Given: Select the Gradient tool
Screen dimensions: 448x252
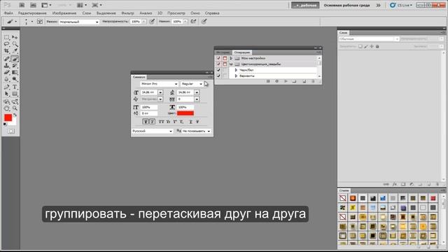Looking at the screenshot, I should pyautogui.click(x=15, y=72).
